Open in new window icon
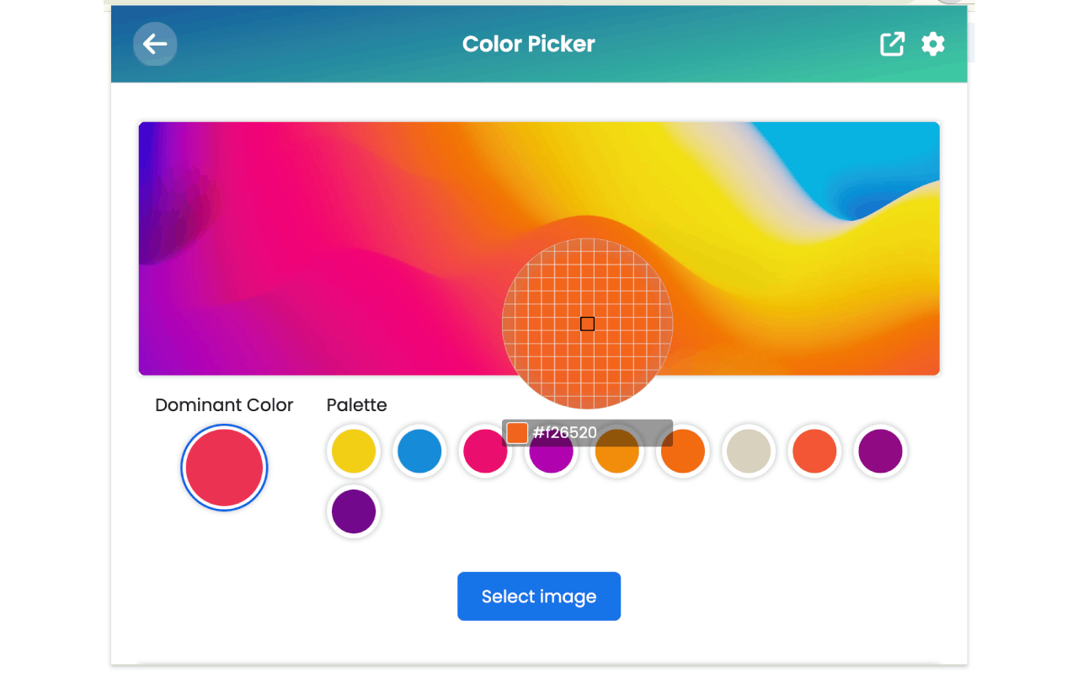The width and height of the screenshot is (1078, 674). 892,44
